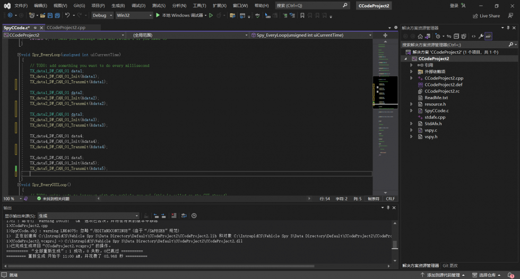Click the Undo arrow icon in toolbar
520x279 pixels.
(67, 15)
